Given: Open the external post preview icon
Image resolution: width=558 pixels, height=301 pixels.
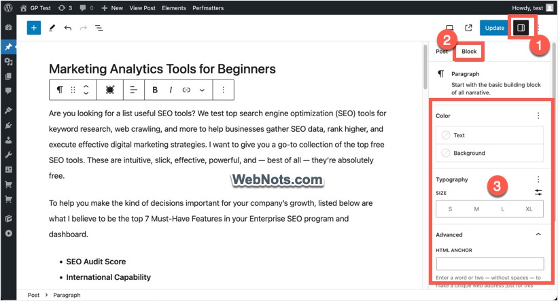Looking at the screenshot, I should tap(468, 28).
